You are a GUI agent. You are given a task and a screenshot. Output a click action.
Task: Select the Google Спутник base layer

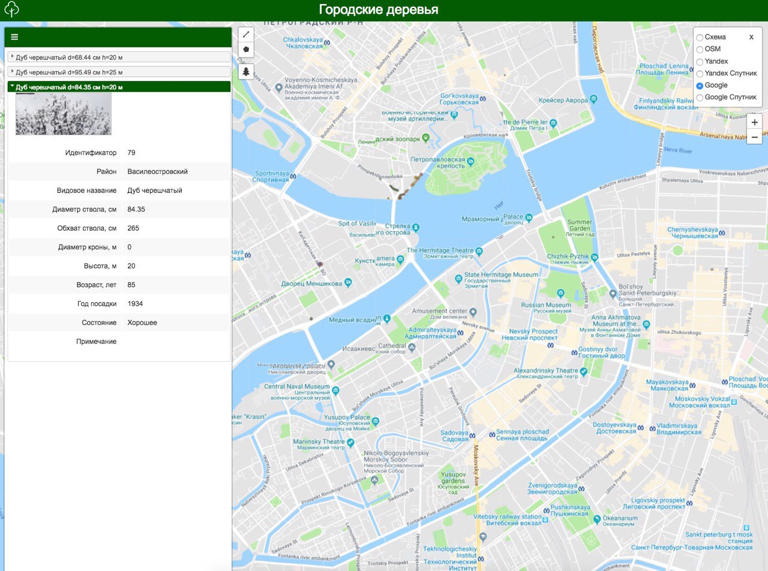(700, 98)
